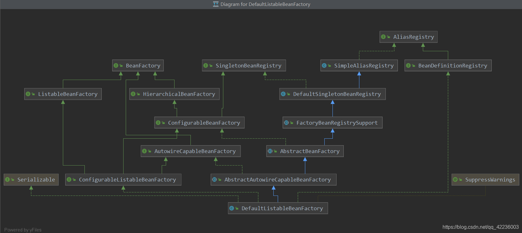This screenshot has height=233, width=522.
Task: Click the Diagram for DefaultListableBeanFactory title
Action: point(265,4)
